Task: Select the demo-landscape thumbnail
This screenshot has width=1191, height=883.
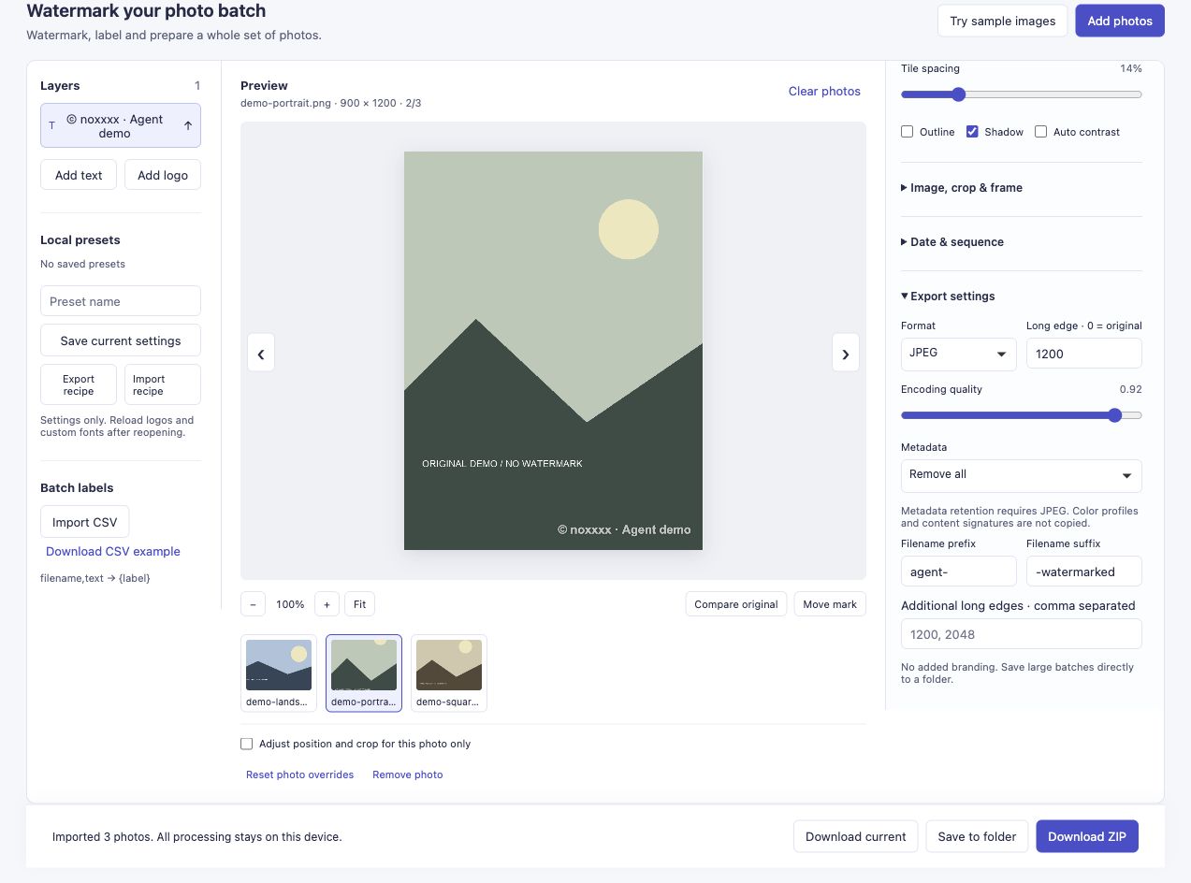Action: (x=279, y=673)
